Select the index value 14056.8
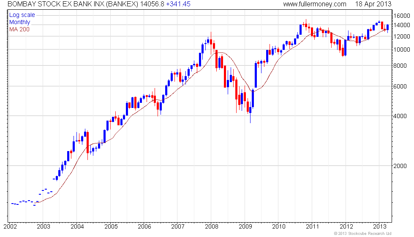Image resolution: width=414 pixels, height=237 pixels. click(152, 4)
